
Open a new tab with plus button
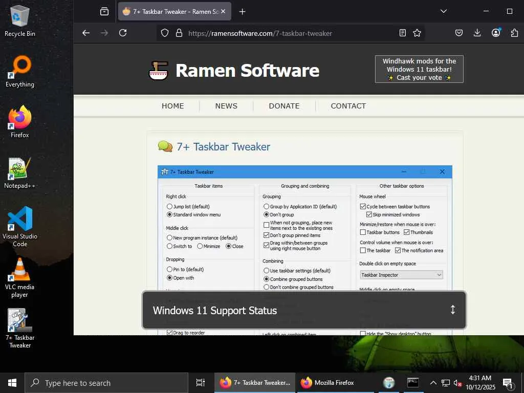click(x=242, y=12)
